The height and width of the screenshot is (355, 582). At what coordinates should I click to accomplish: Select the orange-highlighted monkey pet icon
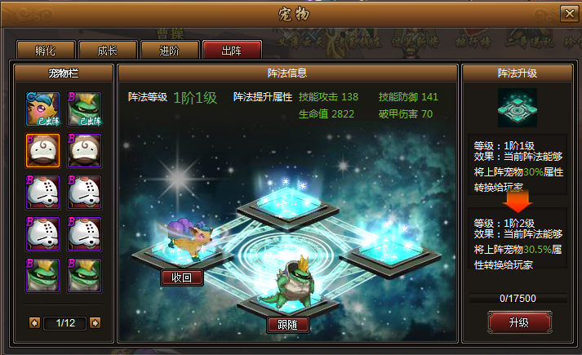coord(42,151)
